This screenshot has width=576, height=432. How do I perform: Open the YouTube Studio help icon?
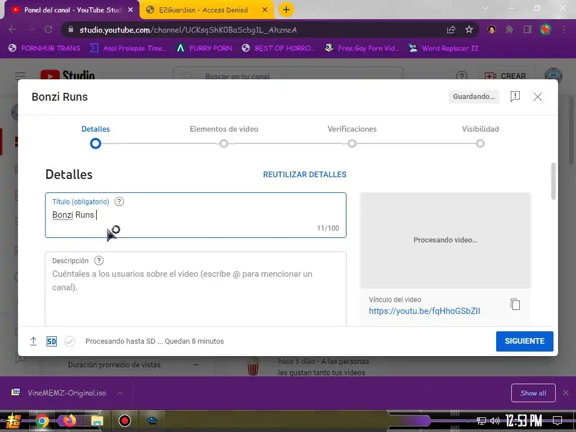[461, 76]
